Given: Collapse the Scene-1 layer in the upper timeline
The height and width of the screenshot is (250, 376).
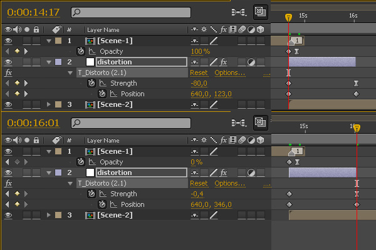Looking at the screenshot, I should pyautogui.click(x=50, y=41).
